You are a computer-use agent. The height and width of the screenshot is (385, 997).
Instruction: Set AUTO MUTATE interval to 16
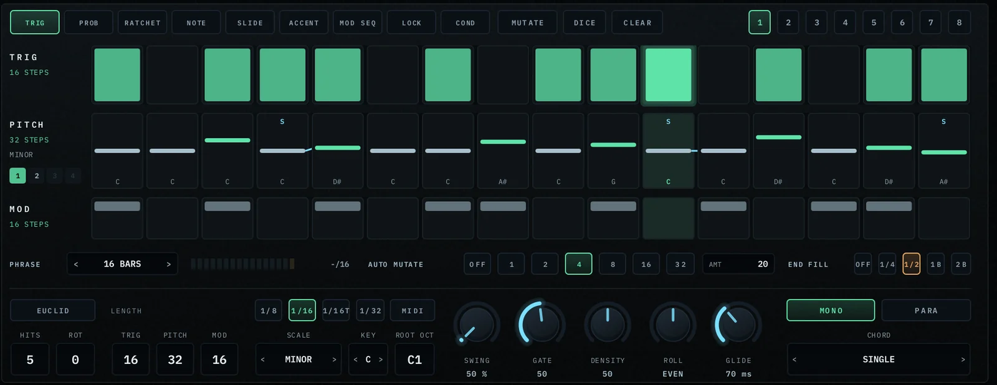point(646,264)
